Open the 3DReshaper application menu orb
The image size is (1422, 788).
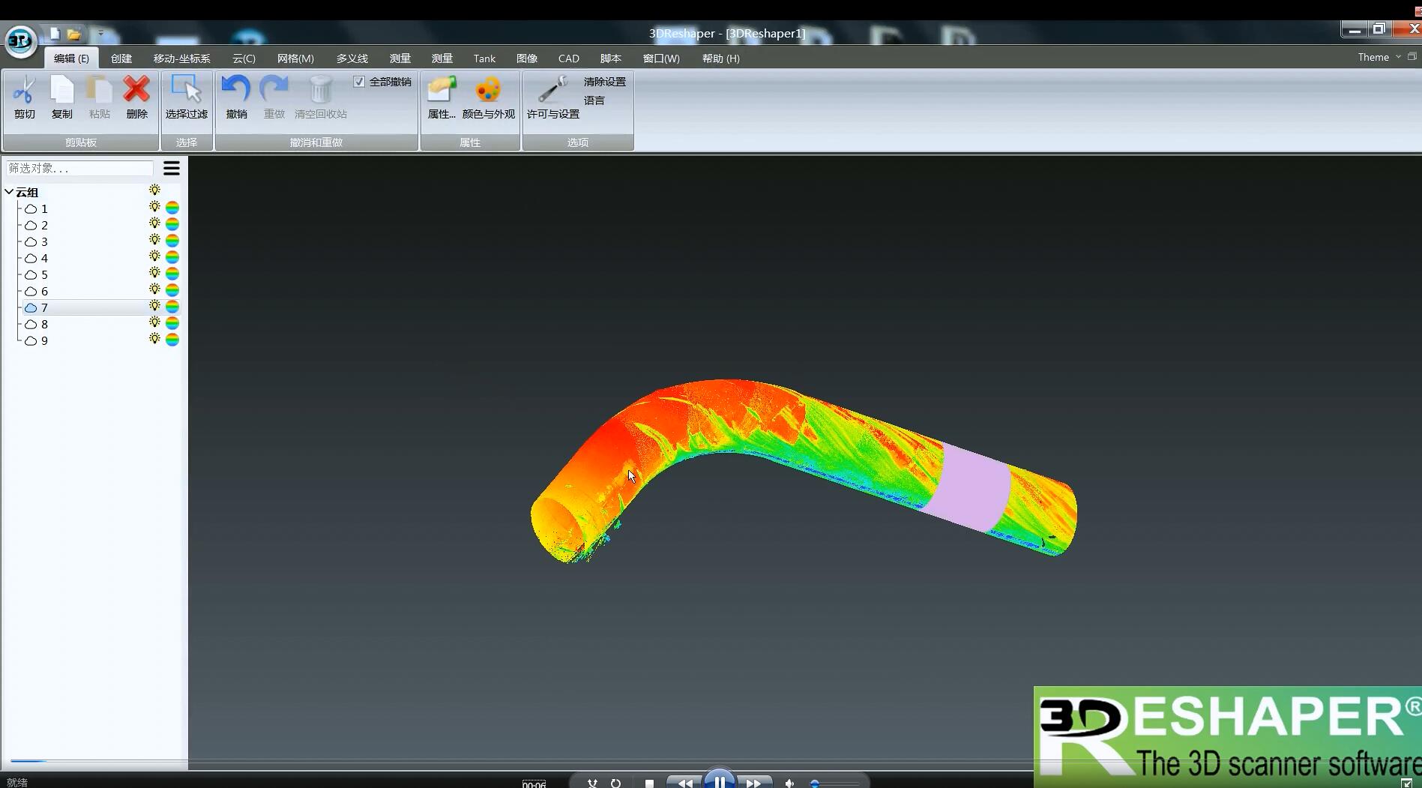pos(20,40)
